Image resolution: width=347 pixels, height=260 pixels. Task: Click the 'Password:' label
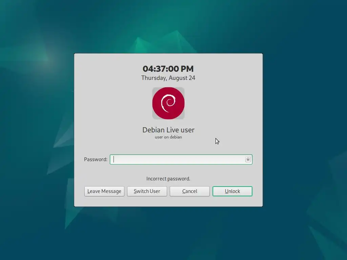[x=96, y=159]
